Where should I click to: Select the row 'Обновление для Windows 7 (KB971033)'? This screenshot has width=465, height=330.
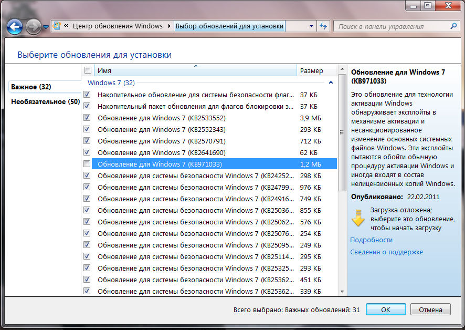(x=215, y=164)
